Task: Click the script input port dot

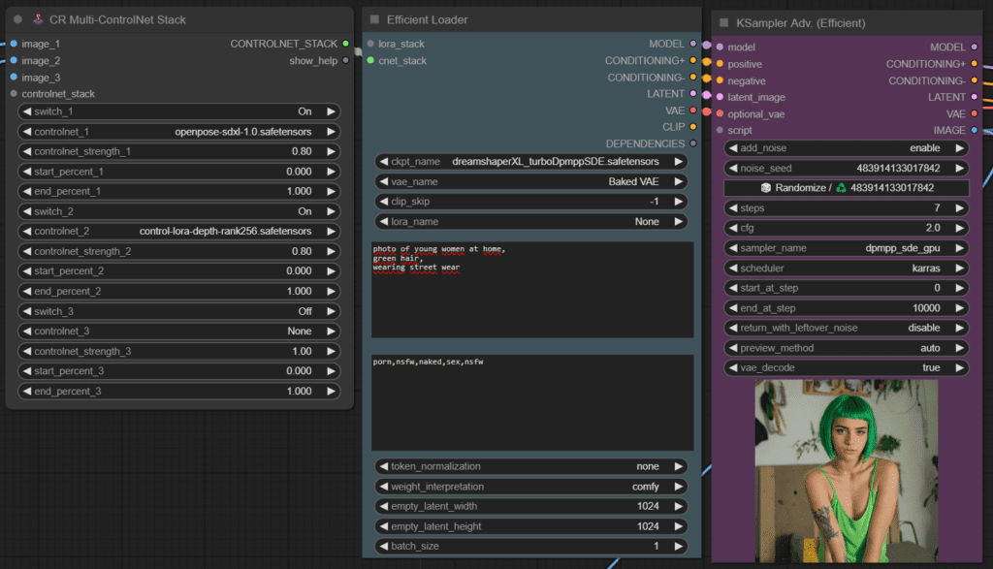Action: [721, 131]
